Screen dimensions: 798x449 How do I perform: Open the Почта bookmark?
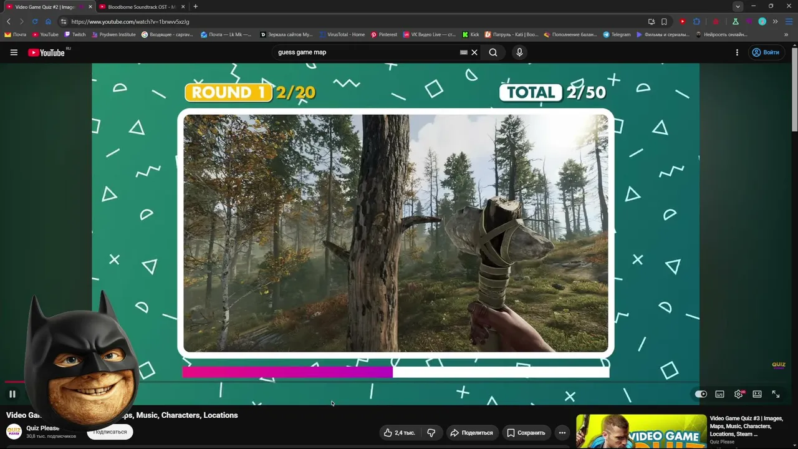(16, 35)
